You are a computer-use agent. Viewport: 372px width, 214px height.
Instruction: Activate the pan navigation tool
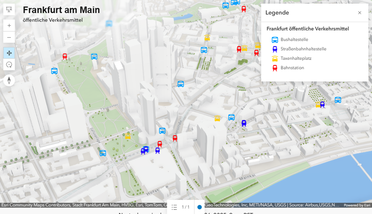(9, 53)
